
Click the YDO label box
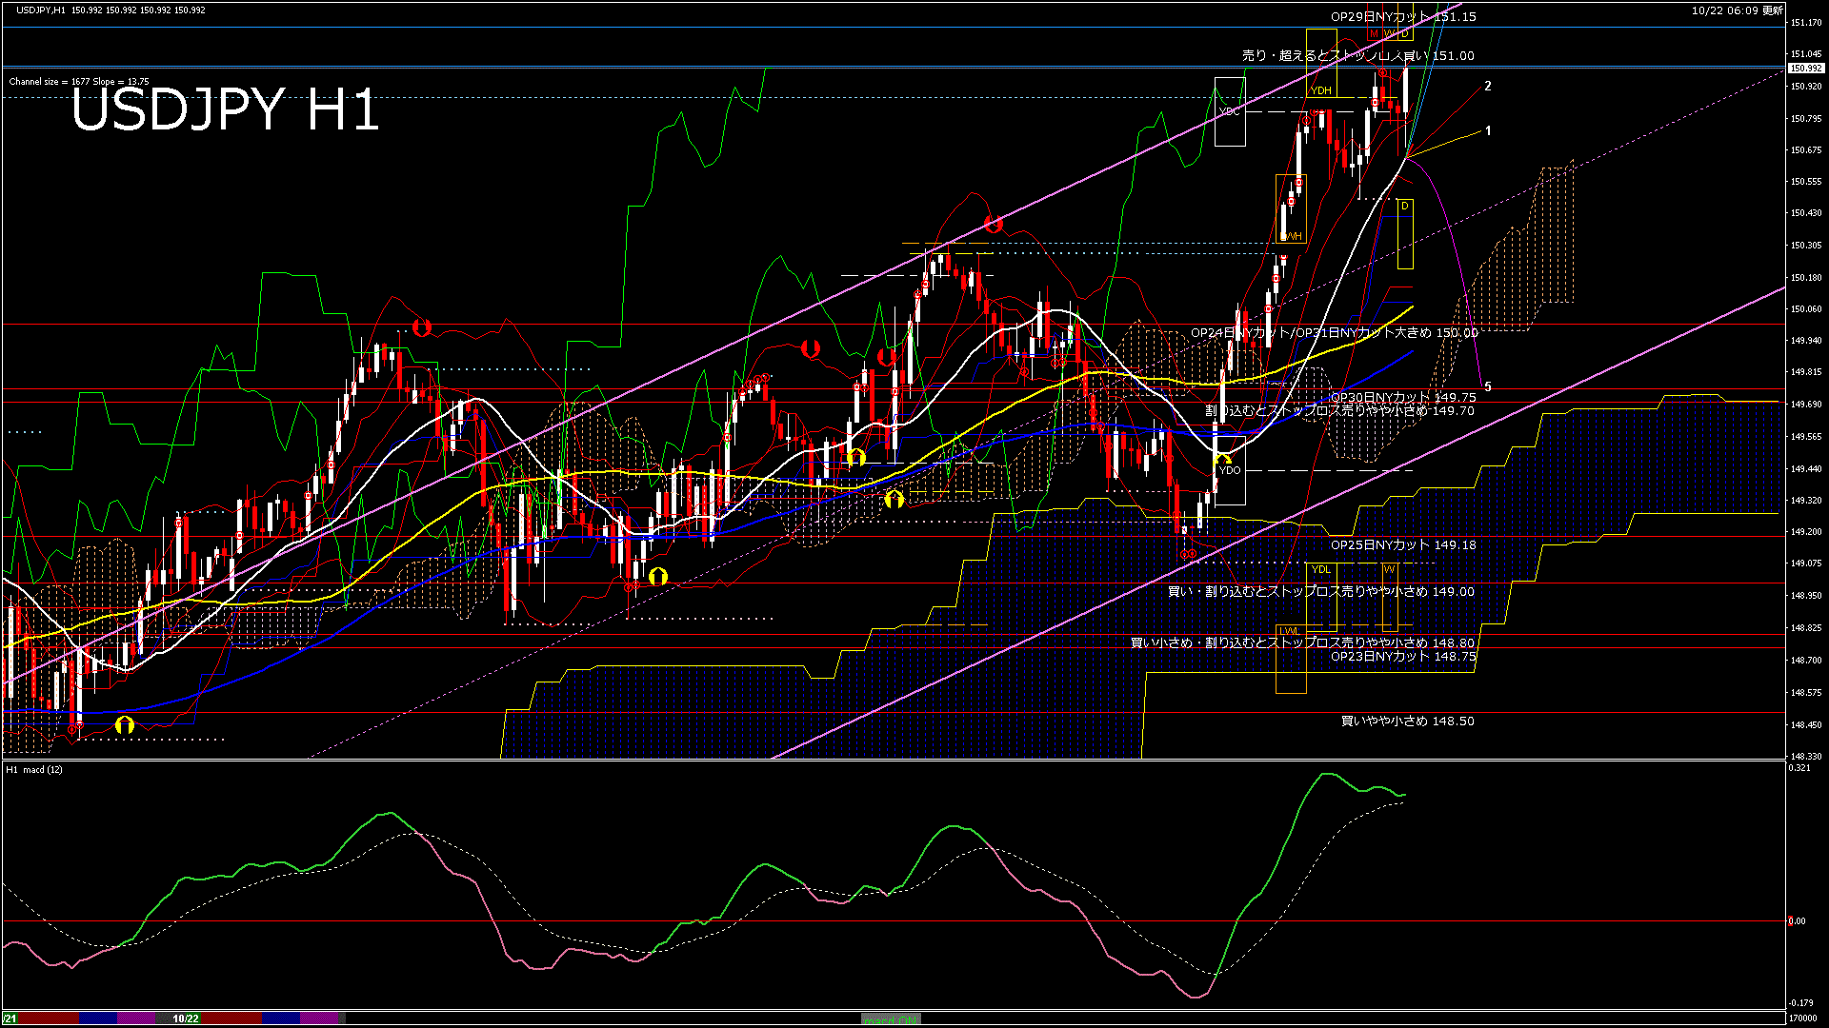[x=1230, y=470]
